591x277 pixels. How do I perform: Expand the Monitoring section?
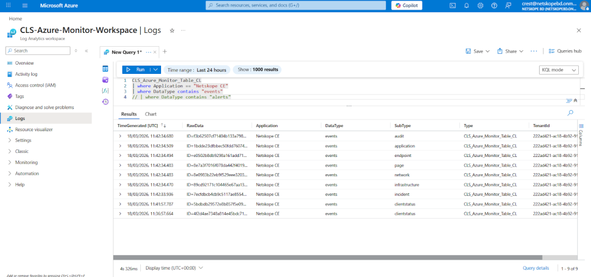click(27, 162)
